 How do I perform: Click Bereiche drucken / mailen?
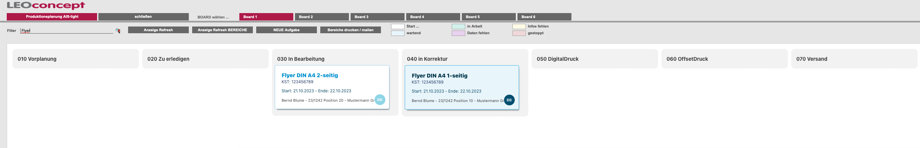coord(350,30)
